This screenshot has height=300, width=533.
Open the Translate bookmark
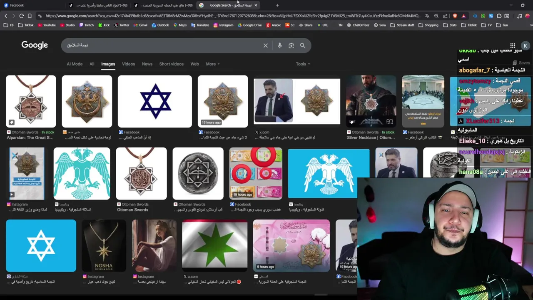point(200,25)
